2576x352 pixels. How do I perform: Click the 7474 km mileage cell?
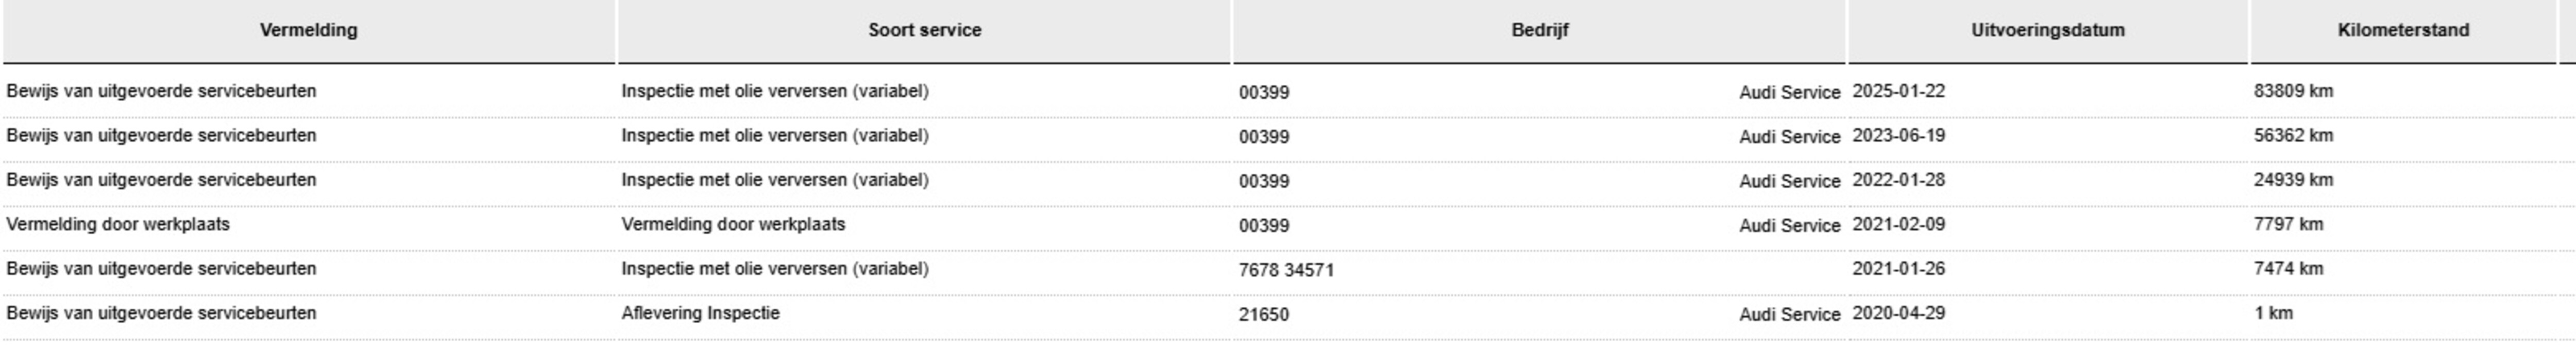2287,268
